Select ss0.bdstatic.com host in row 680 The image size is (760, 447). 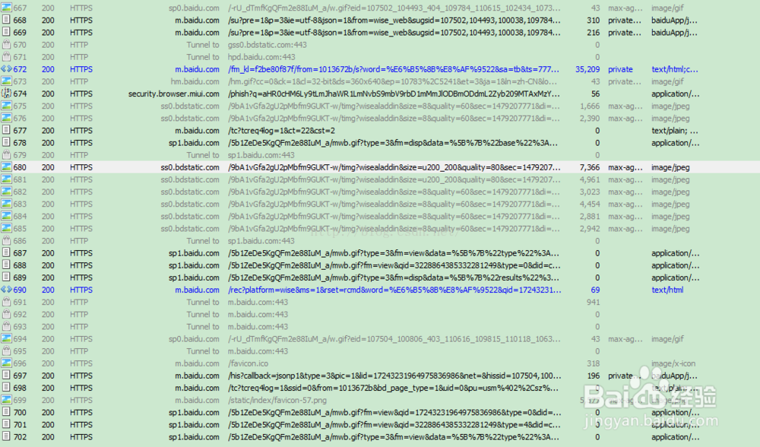(190, 167)
